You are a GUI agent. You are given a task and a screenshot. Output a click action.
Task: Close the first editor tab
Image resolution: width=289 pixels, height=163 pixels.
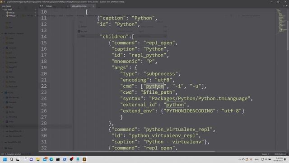pos(68,6)
